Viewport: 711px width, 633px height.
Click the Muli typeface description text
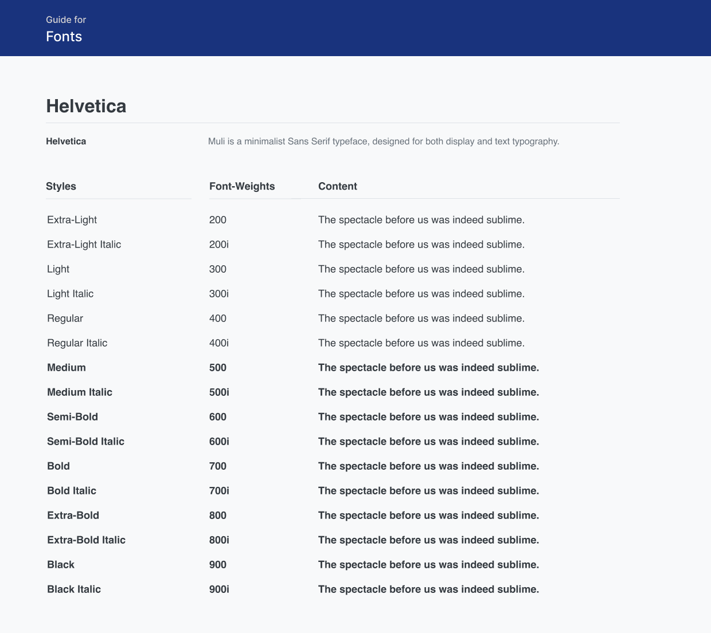pyautogui.click(x=383, y=141)
